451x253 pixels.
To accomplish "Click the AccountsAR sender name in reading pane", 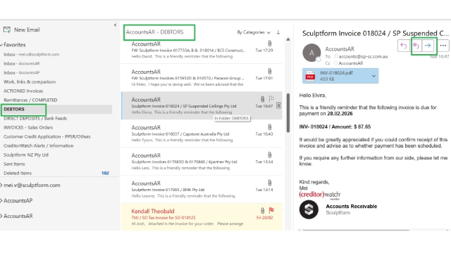I will (x=340, y=49).
